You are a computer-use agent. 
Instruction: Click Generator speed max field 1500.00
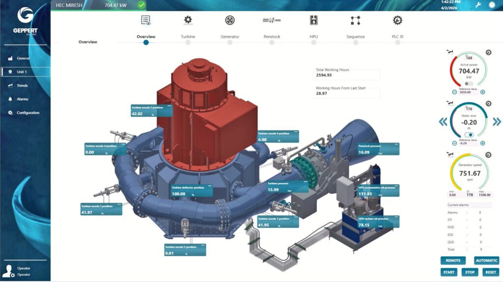pos(484,195)
